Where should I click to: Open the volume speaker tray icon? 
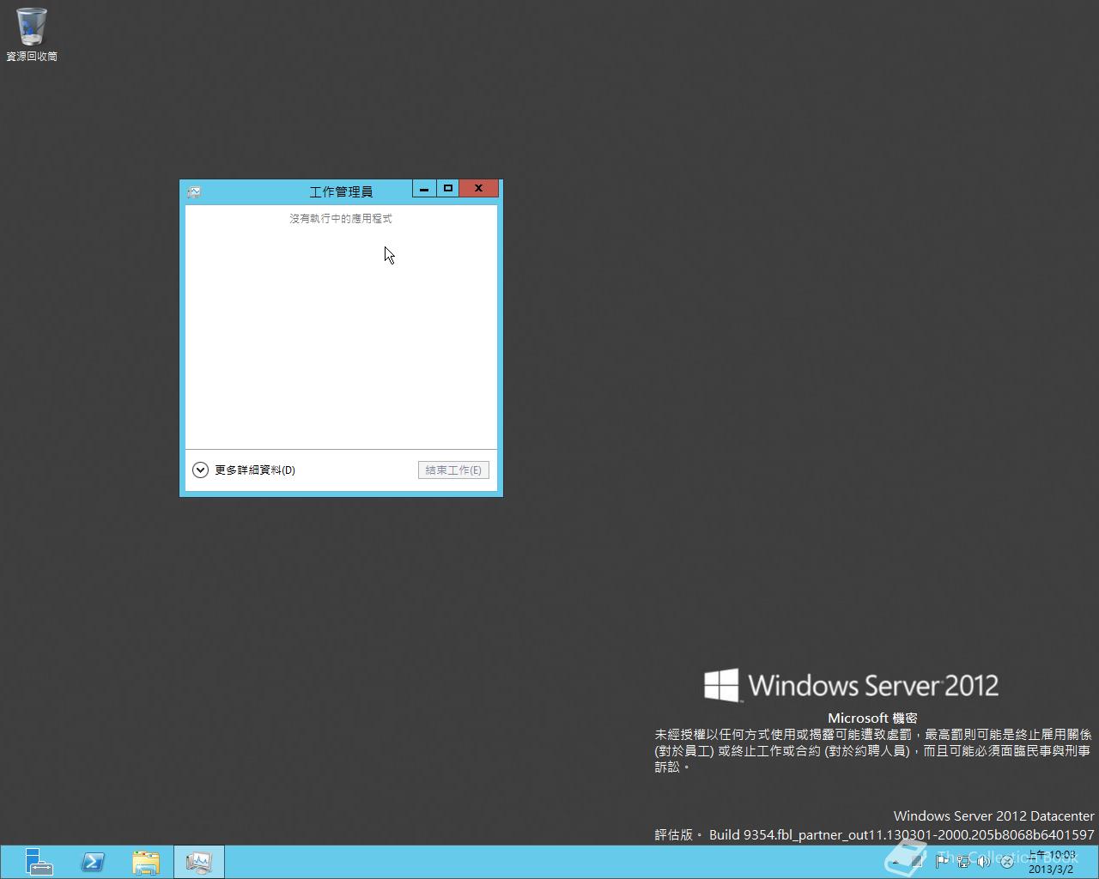pos(984,861)
